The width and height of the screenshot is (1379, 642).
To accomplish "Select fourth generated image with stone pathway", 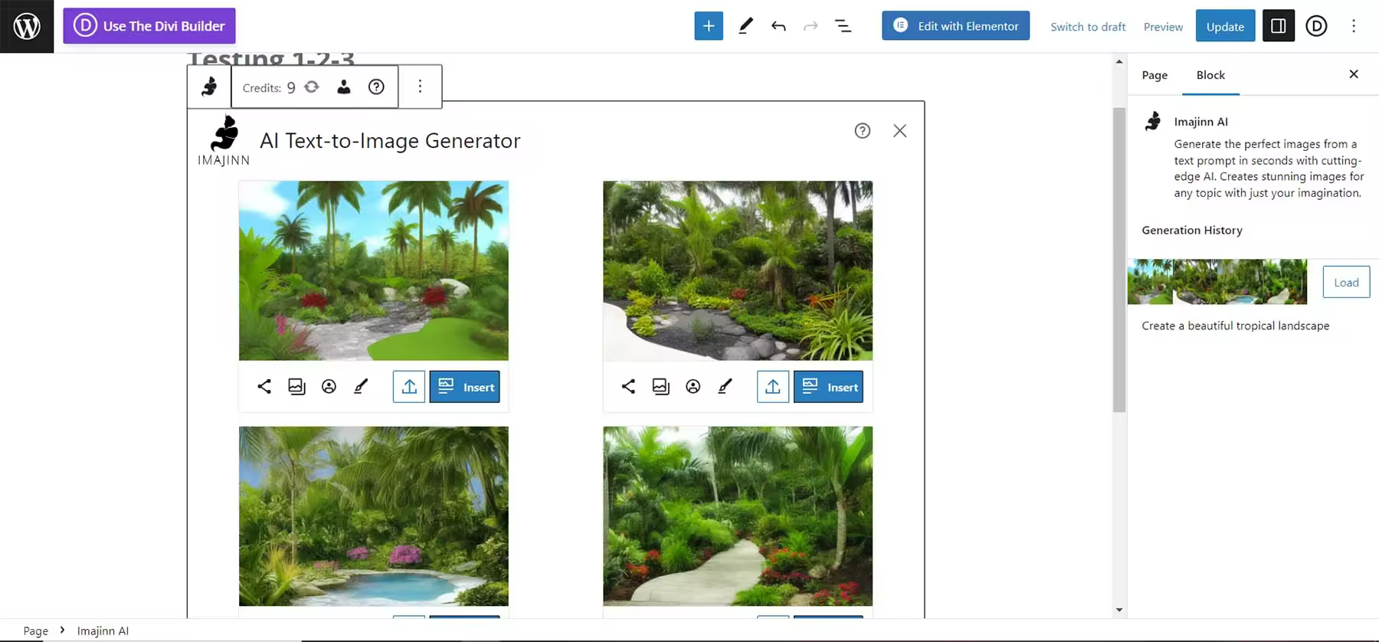I will (738, 516).
